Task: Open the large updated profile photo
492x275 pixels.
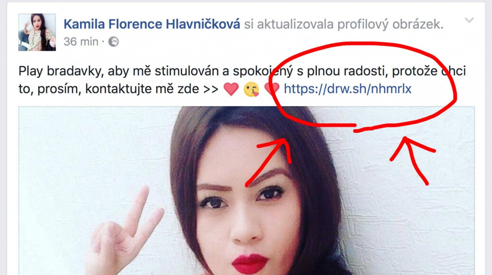Action: [246, 190]
